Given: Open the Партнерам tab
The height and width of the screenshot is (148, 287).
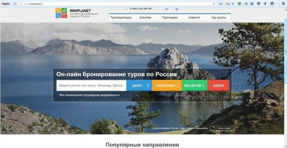Looking at the screenshot, I should (170, 18).
